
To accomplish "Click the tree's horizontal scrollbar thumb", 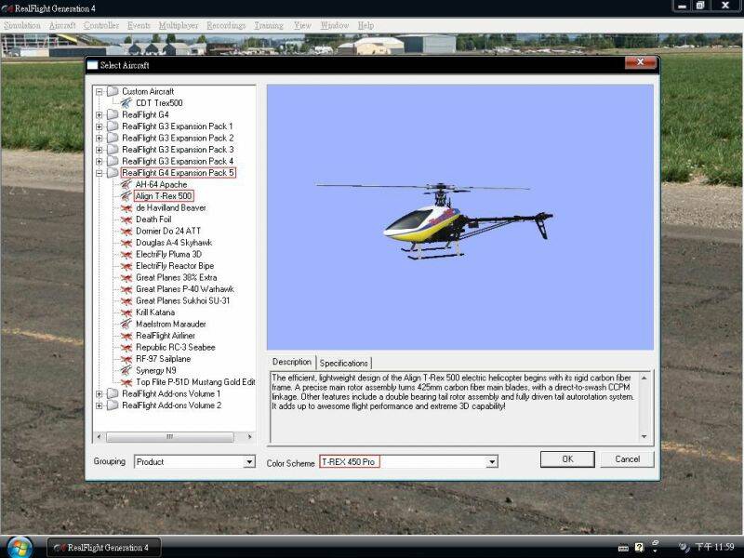I will 170,437.
